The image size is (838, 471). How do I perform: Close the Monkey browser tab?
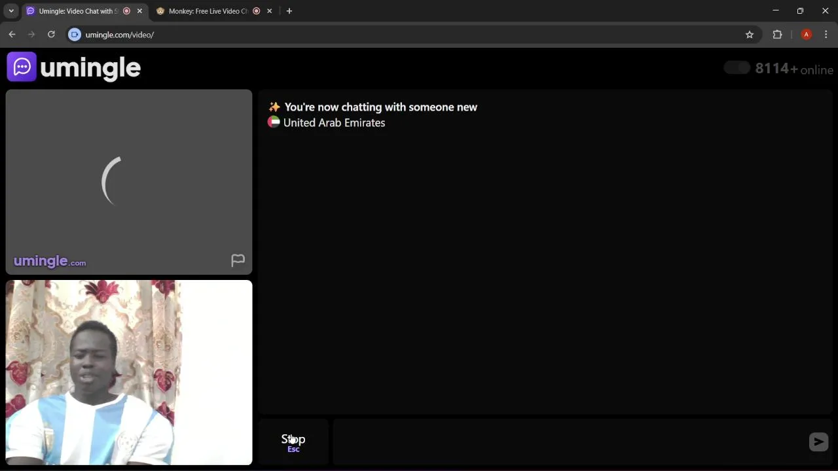269,11
